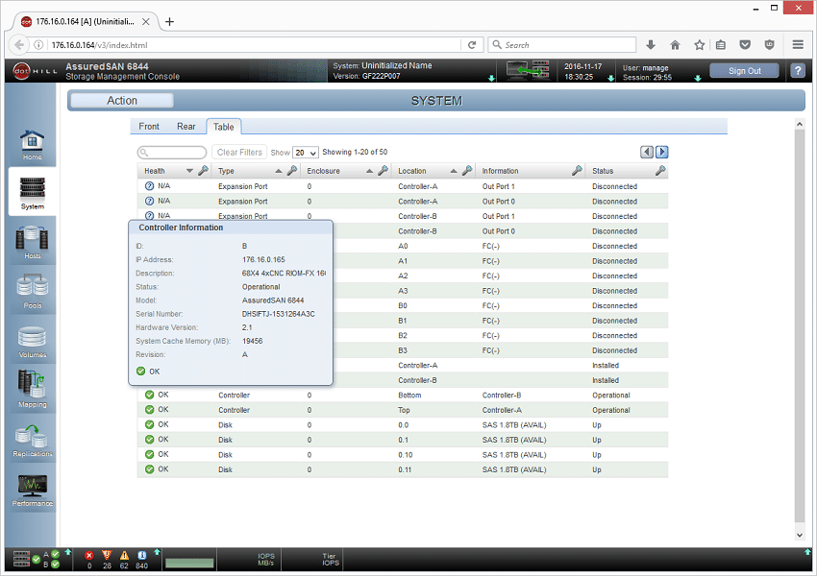Click the scrollbar up arrow
Image resolution: width=817 pixels, height=576 pixels.
coord(800,124)
